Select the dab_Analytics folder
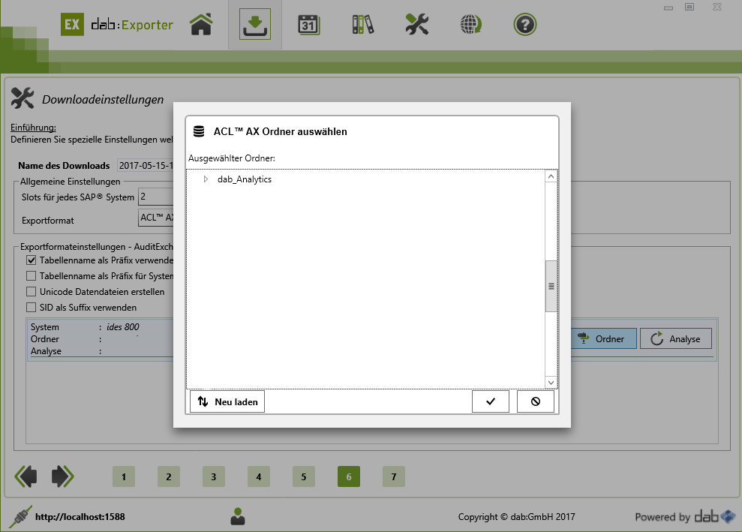 (244, 179)
